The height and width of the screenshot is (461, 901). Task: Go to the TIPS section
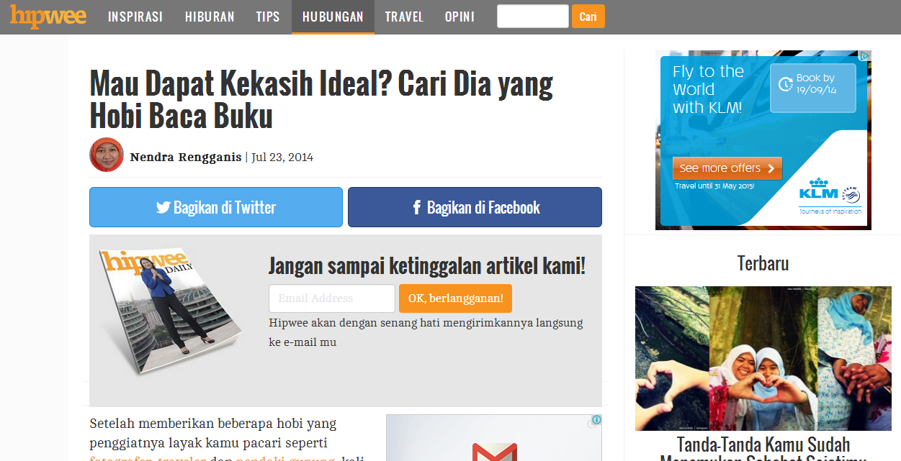[x=268, y=17]
